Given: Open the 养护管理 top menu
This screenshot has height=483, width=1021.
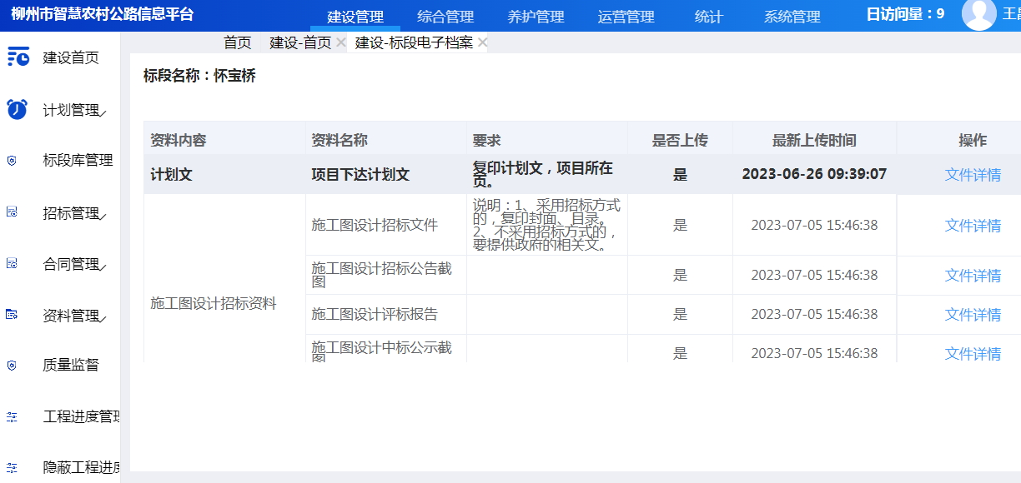Looking at the screenshot, I should click(536, 17).
